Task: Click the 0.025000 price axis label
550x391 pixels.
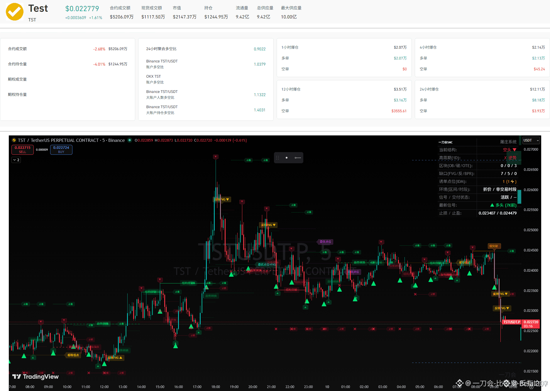Action: 531,230
